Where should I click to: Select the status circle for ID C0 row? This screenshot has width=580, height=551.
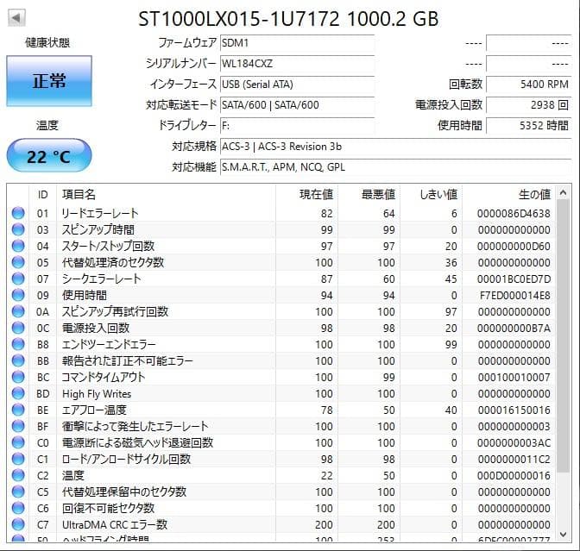click(18, 442)
